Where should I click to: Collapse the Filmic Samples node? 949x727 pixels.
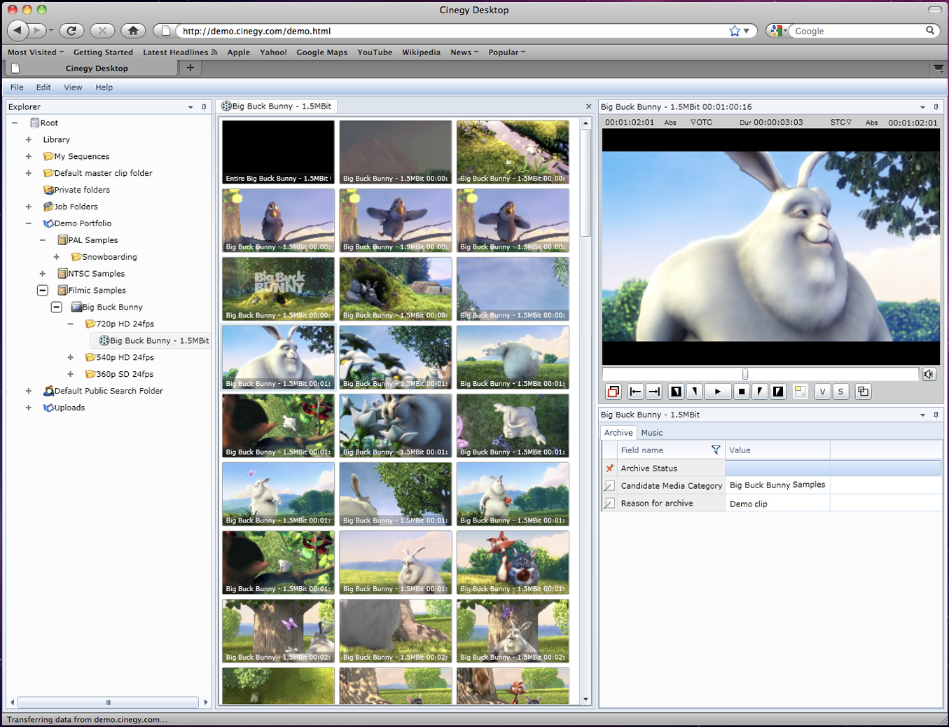point(43,290)
